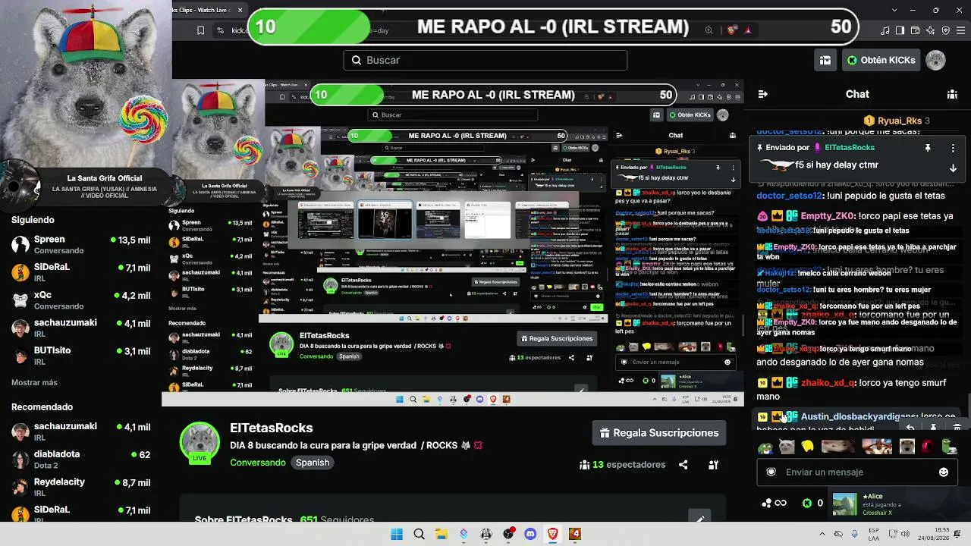Viewport: 971px width, 546px height.
Task: Open BUTIsito's channel in the sidebar
Action: (x=80, y=356)
